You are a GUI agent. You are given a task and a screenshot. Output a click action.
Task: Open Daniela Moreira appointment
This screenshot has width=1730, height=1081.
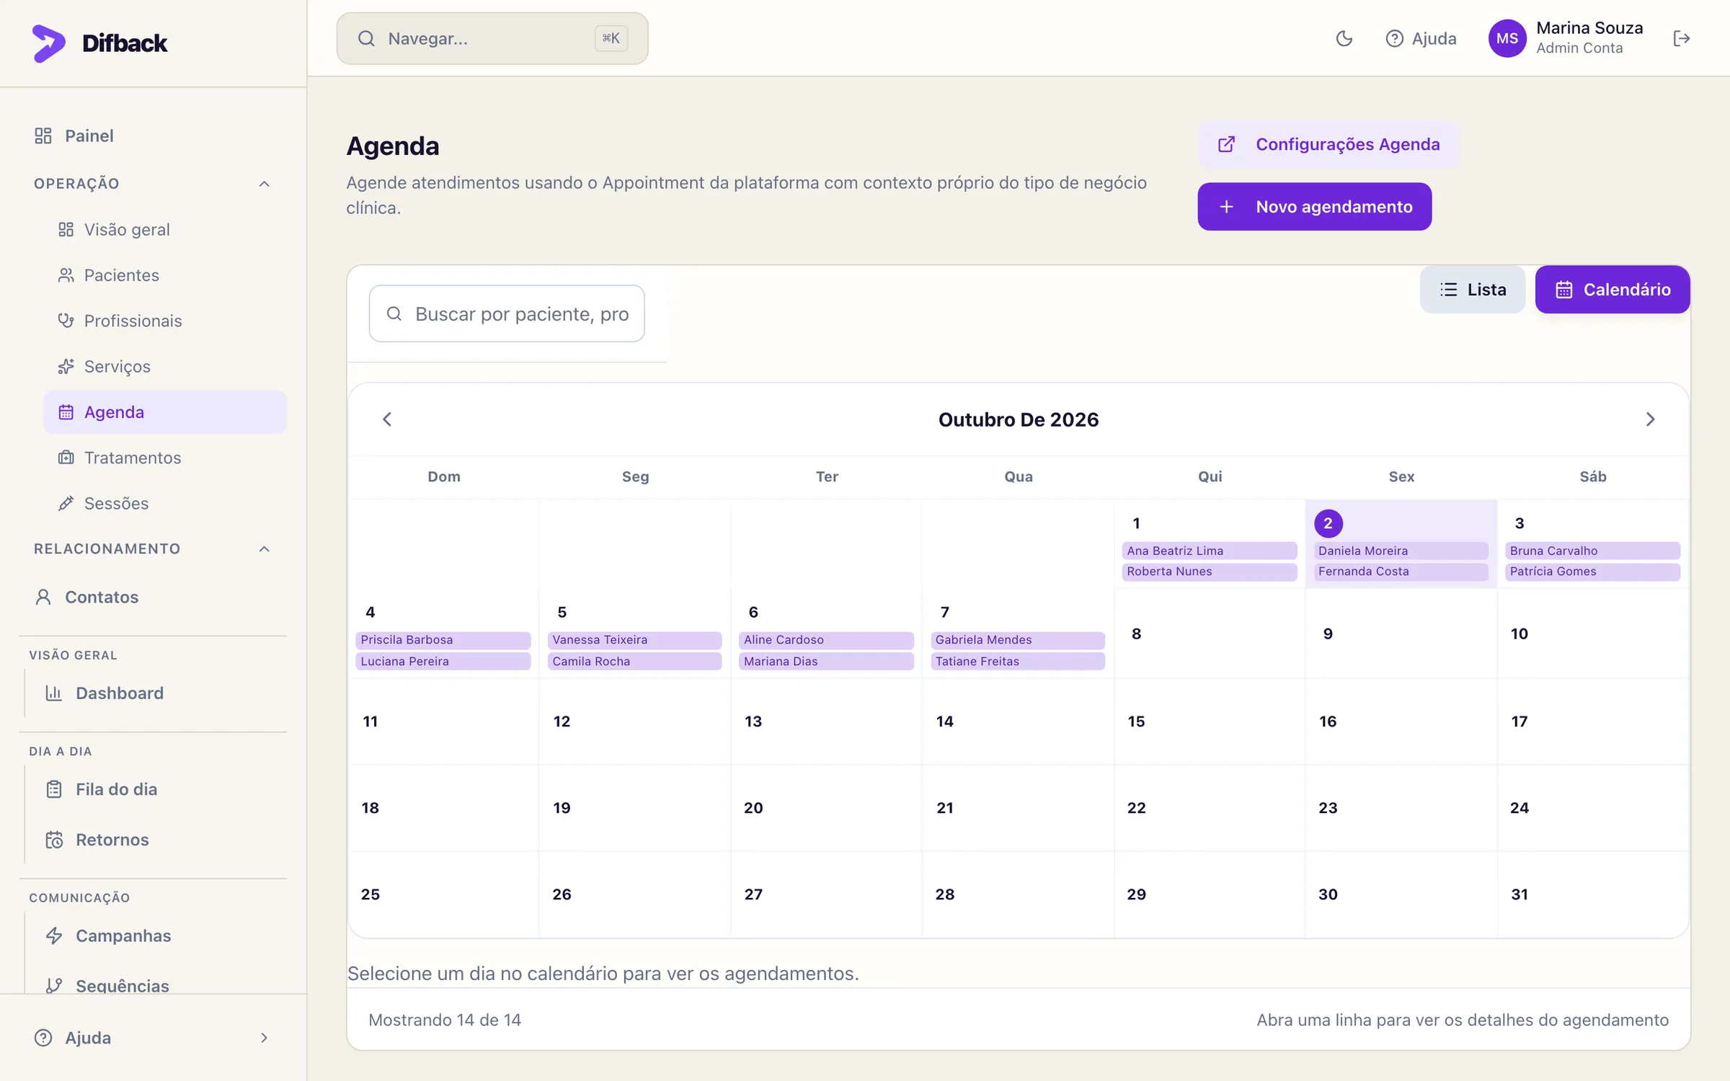[1401, 551]
